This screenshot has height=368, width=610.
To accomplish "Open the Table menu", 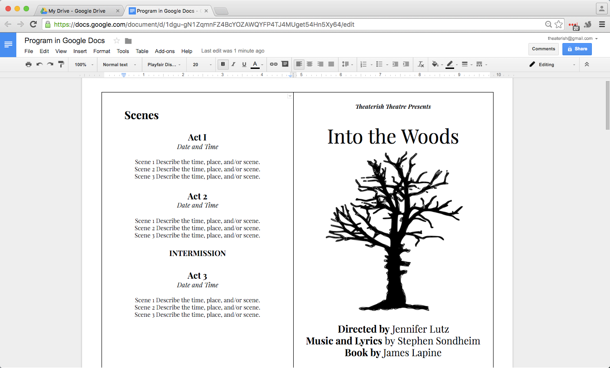I will pyautogui.click(x=142, y=51).
